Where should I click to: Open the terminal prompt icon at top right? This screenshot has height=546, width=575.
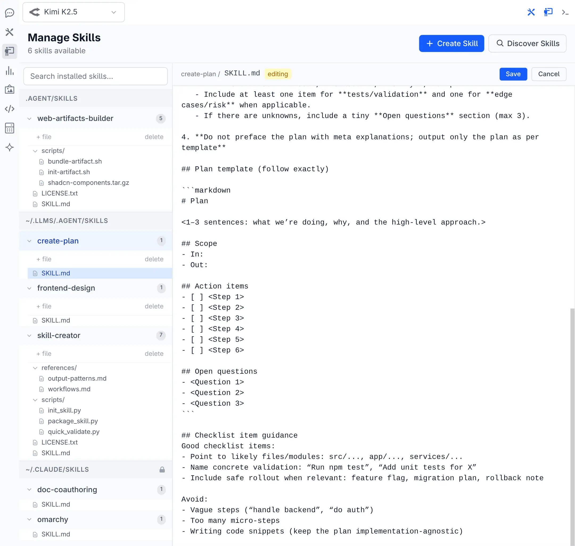point(565,12)
